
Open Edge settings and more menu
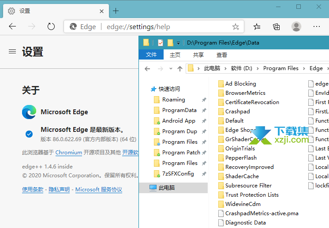[316, 26]
